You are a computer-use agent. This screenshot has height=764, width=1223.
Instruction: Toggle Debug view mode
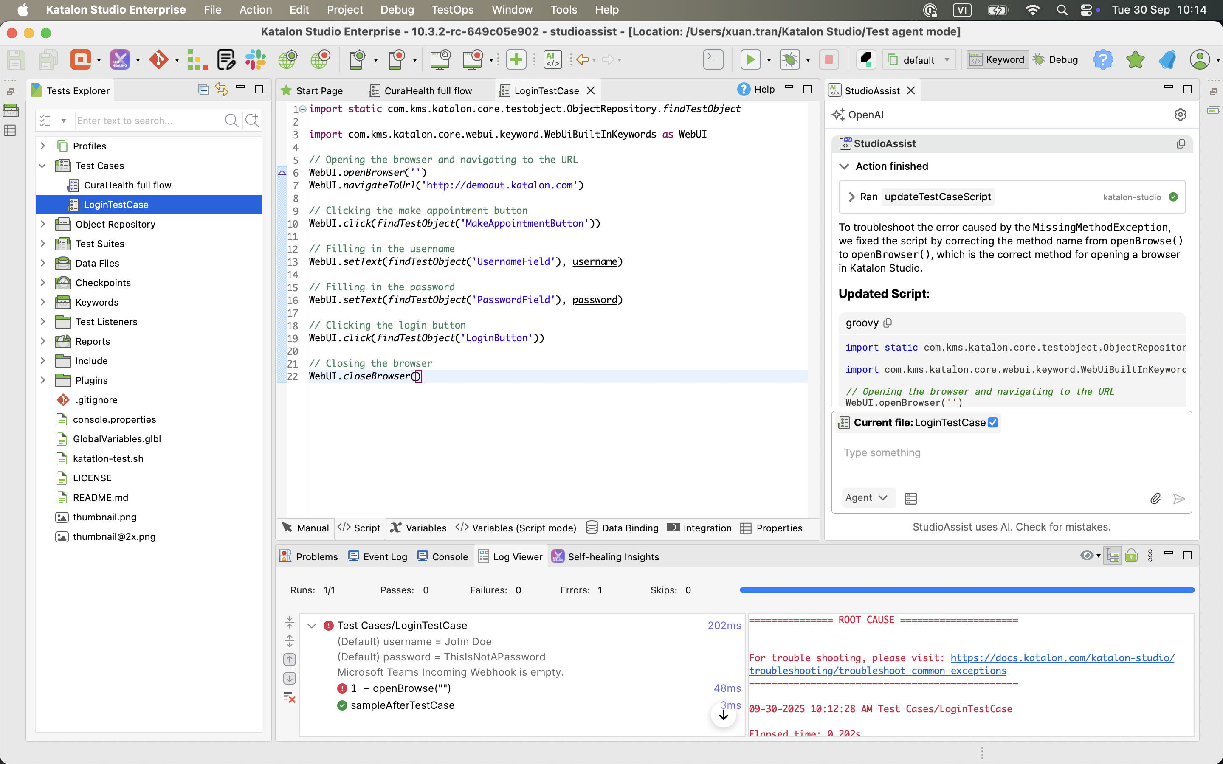click(1056, 59)
